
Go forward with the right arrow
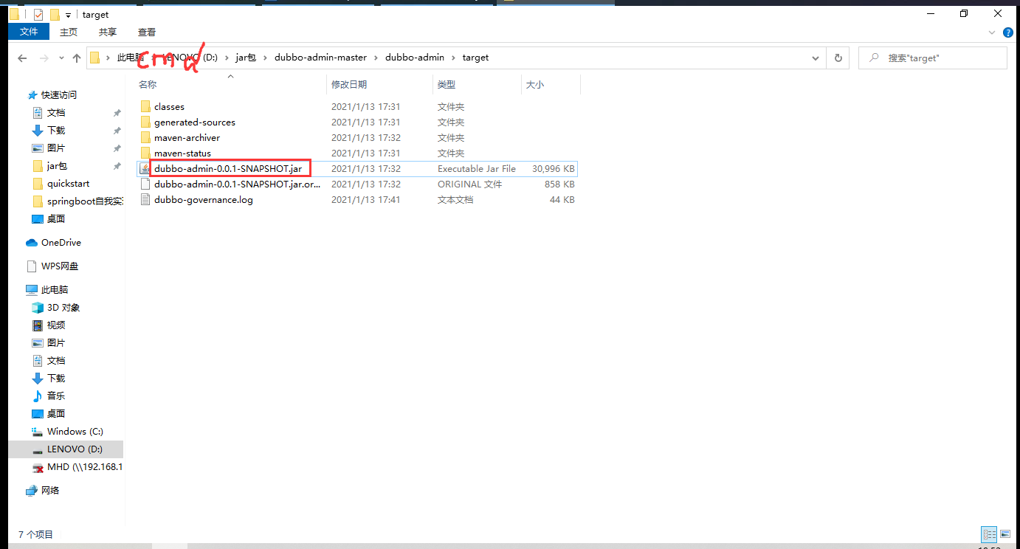(44, 58)
